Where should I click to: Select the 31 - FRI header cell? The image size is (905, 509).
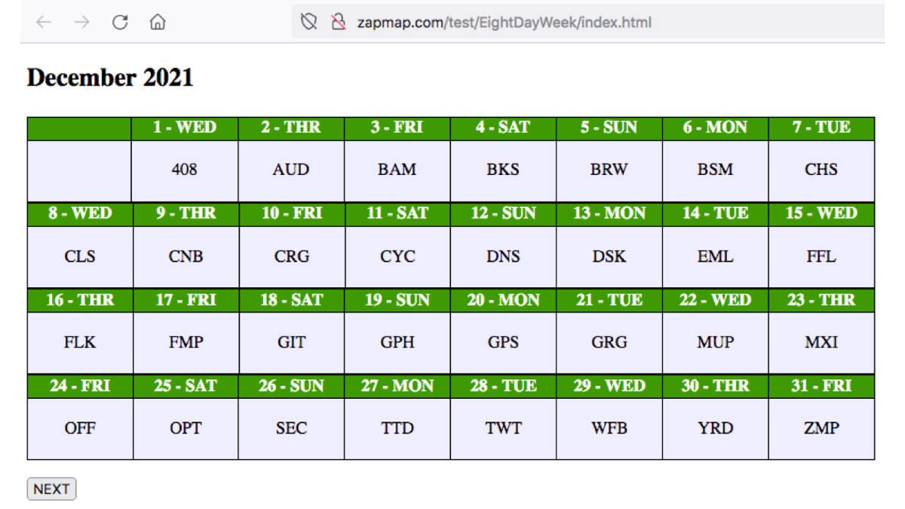(x=821, y=386)
